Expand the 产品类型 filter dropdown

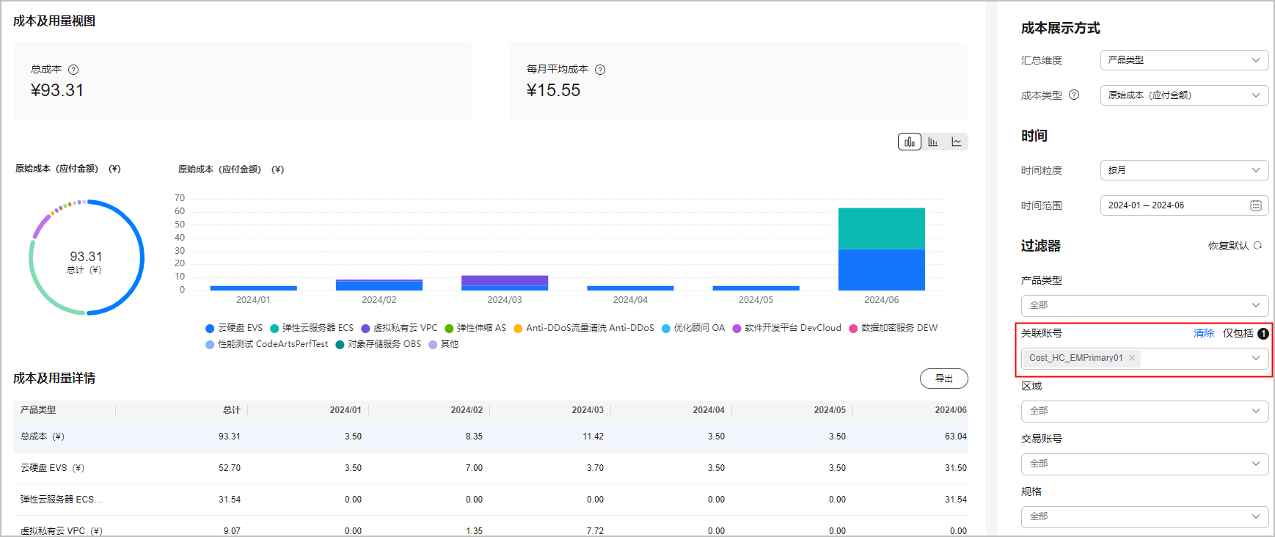pyautogui.click(x=1144, y=305)
